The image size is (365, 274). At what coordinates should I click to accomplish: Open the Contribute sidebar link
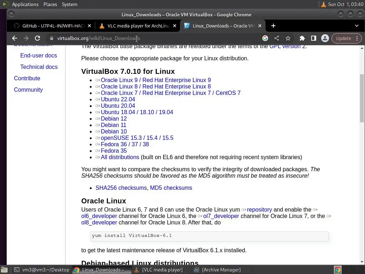[27, 78]
